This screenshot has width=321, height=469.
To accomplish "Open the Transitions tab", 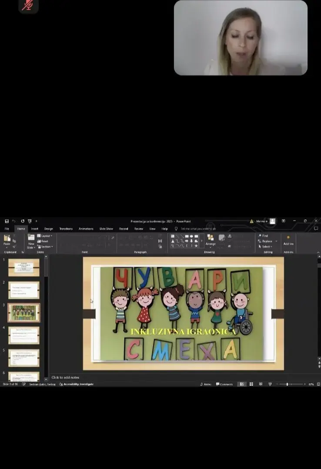I will coord(66,229).
